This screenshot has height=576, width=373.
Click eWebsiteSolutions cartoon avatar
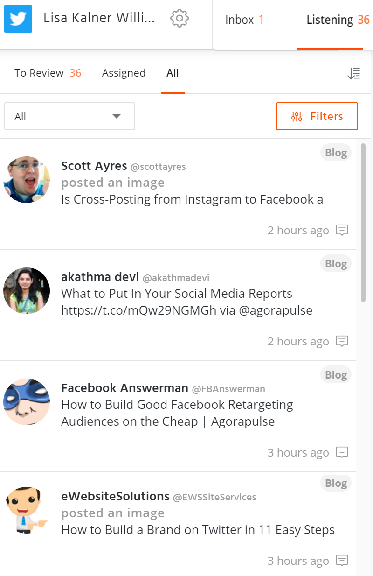pos(27,510)
